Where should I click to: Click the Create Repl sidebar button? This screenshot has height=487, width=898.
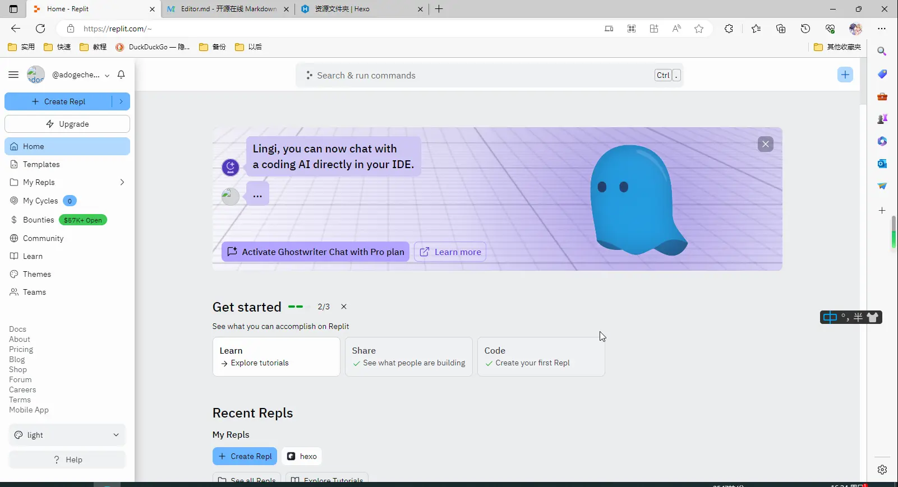pyautogui.click(x=58, y=101)
